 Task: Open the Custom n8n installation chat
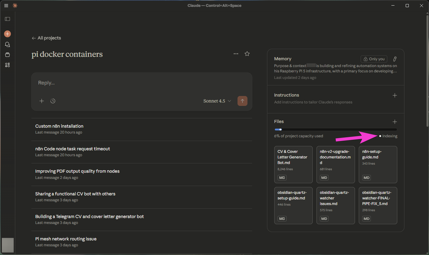(59, 126)
